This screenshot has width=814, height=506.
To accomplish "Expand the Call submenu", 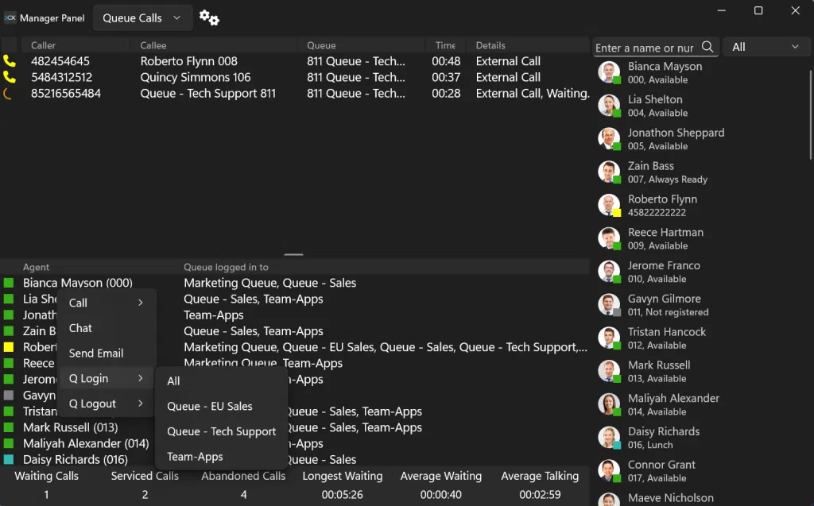I will pyautogui.click(x=107, y=303).
